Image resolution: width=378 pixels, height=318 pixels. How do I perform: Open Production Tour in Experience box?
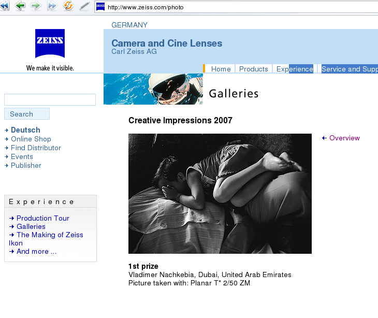(43, 218)
